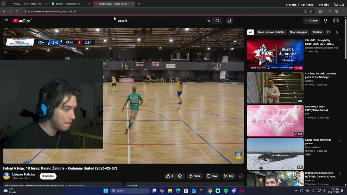This screenshot has height=195, width=347.
Task: Open Discord from the taskbar
Action: coord(234,191)
